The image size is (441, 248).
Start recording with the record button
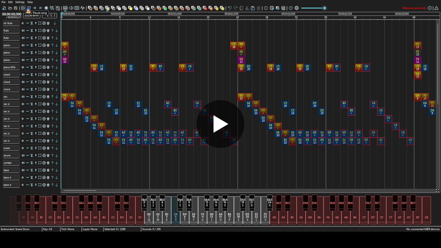46,8
